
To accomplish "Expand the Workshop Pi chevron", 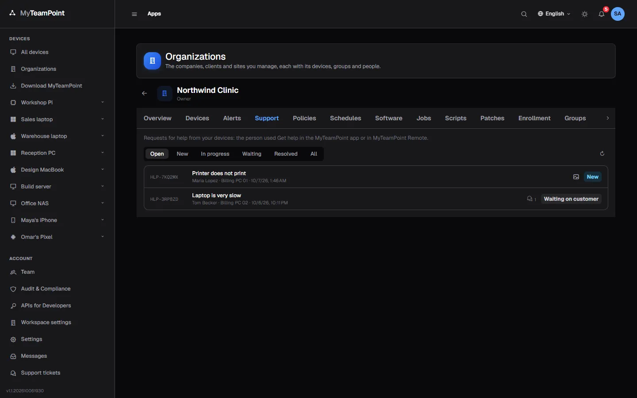I will pyautogui.click(x=103, y=102).
